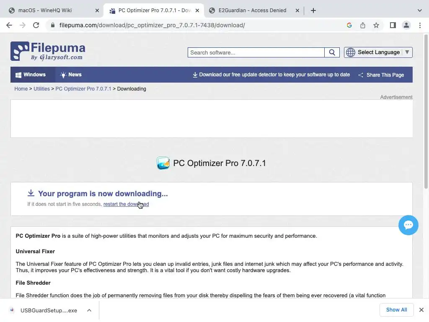429x322 pixels.
Task: Click the page vertical scrollbar
Action: (x=426, y=112)
